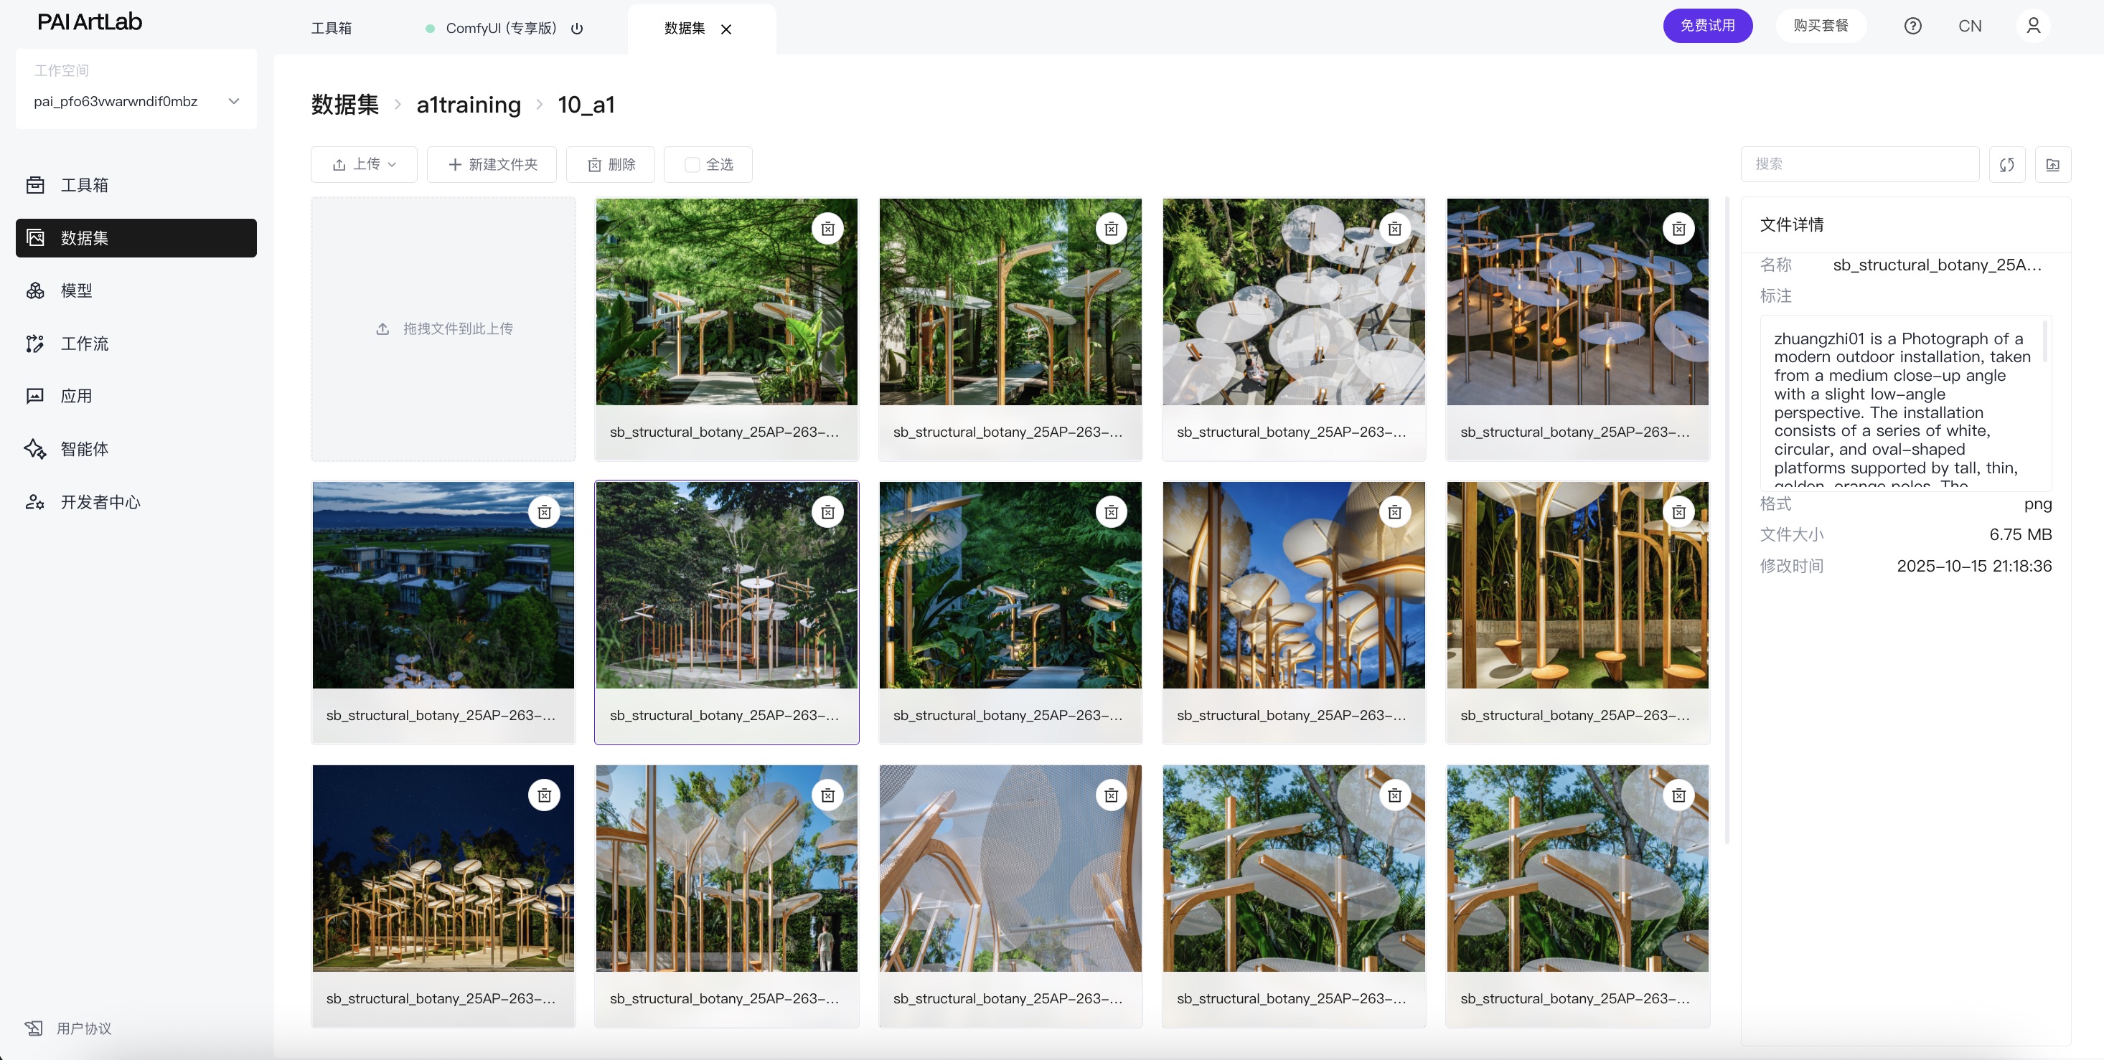Screen dimensions: 2104x1060
Task: Click the 免费试用 button
Action: (1707, 26)
